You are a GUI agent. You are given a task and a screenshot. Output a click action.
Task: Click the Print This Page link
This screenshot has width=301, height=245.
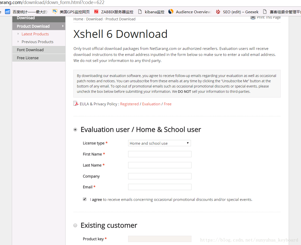coord(269,18)
